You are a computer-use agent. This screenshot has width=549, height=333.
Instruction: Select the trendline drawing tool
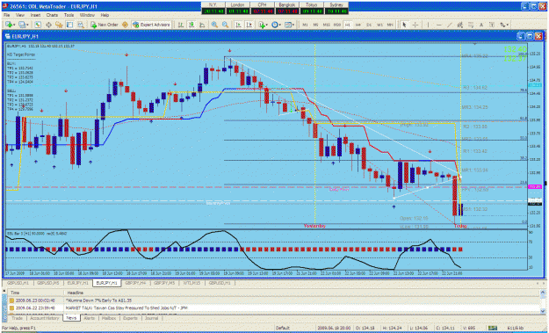tap(449, 25)
